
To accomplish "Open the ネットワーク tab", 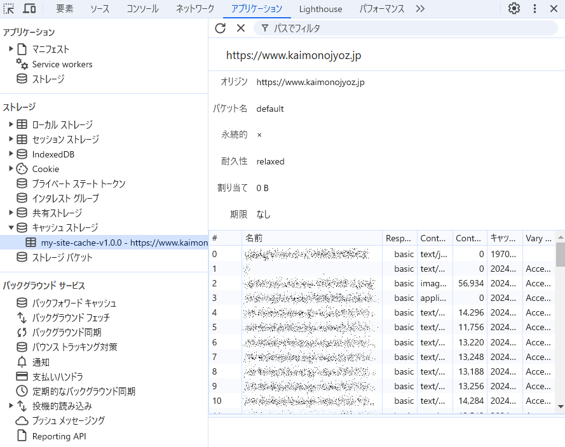I will click(x=195, y=9).
